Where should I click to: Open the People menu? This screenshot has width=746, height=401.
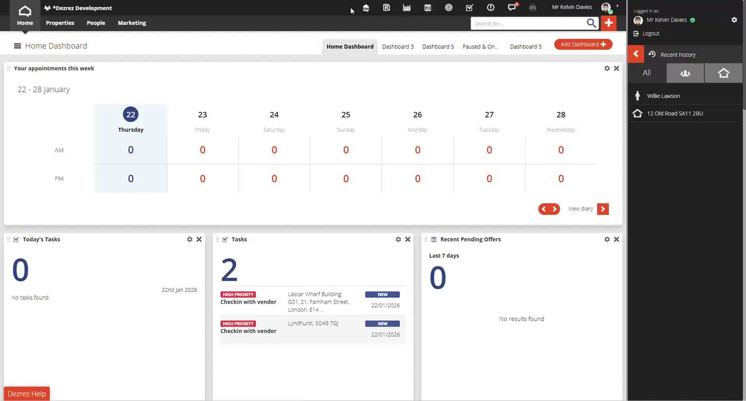(x=96, y=23)
